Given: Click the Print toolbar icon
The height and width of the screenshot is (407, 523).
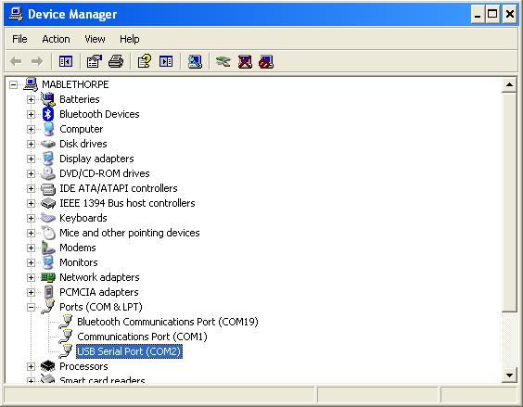Looking at the screenshot, I should 116,61.
